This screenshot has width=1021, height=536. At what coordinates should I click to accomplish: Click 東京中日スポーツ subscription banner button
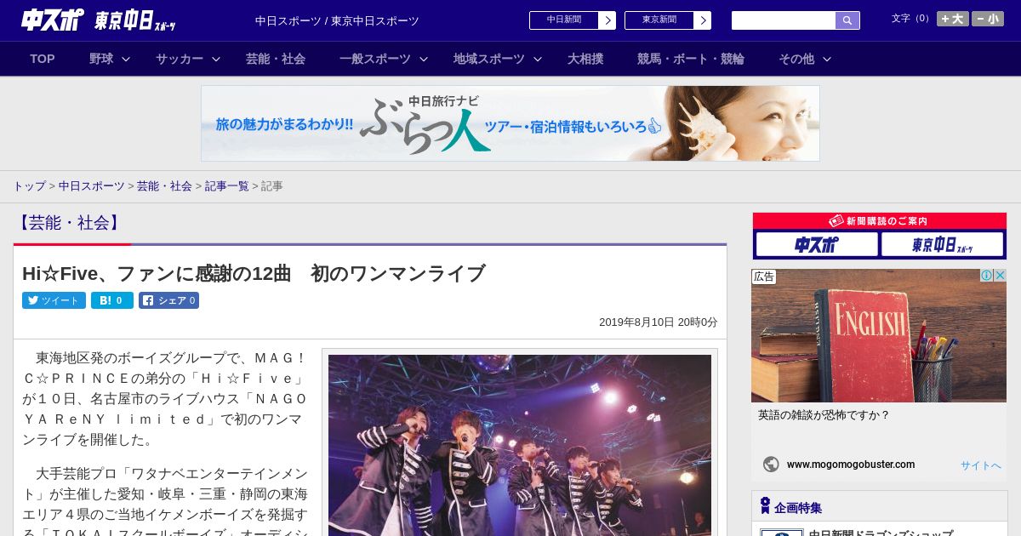click(943, 245)
